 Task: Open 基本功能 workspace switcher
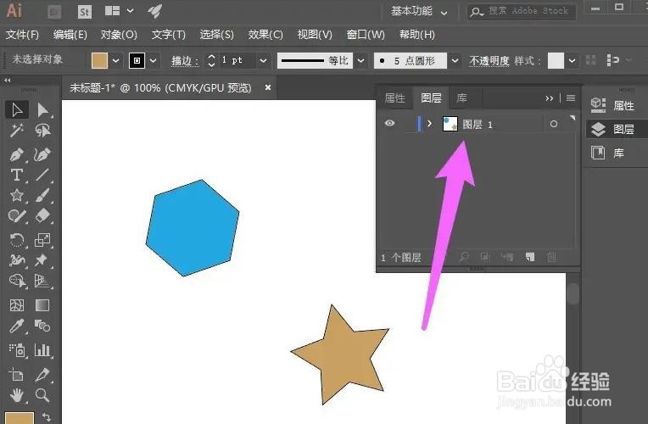[419, 11]
